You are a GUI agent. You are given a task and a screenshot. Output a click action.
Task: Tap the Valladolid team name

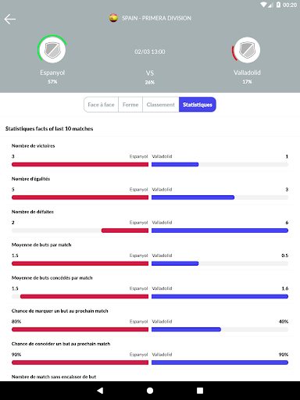(x=247, y=73)
